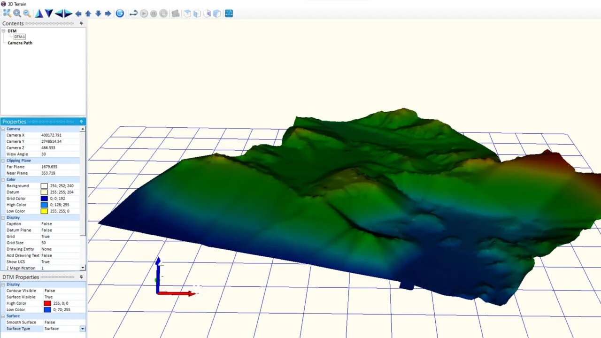This screenshot has width=601, height=338.
Task: Open the Surface Type dropdown arrow
Action: [x=83, y=329]
